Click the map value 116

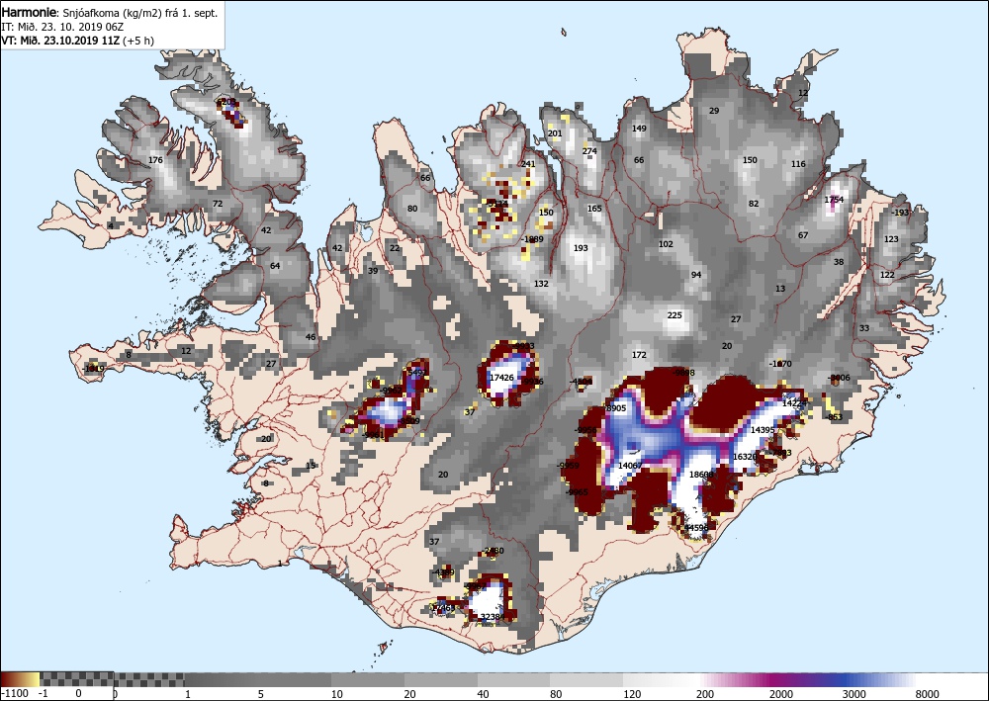(798, 164)
